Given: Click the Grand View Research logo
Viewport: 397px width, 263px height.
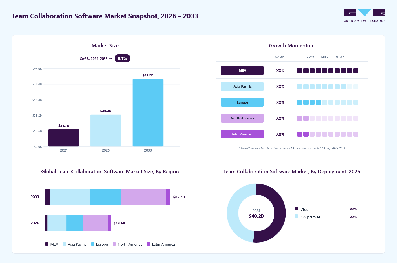Looking at the screenshot, I should click(364, 16).
